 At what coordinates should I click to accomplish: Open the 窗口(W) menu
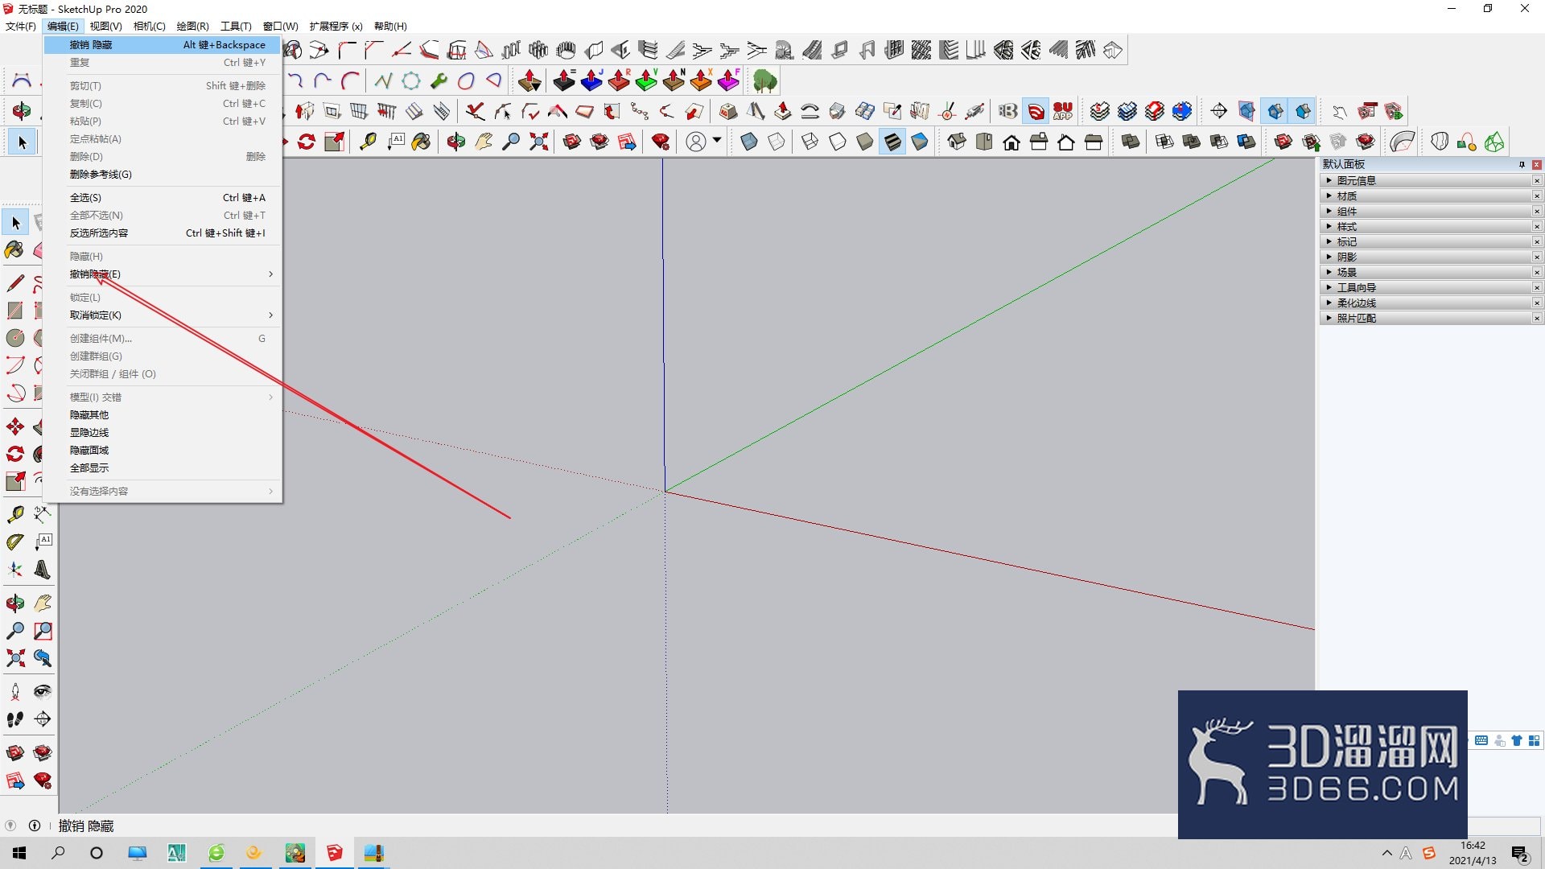pyautogui.click(x=280, y=27)
